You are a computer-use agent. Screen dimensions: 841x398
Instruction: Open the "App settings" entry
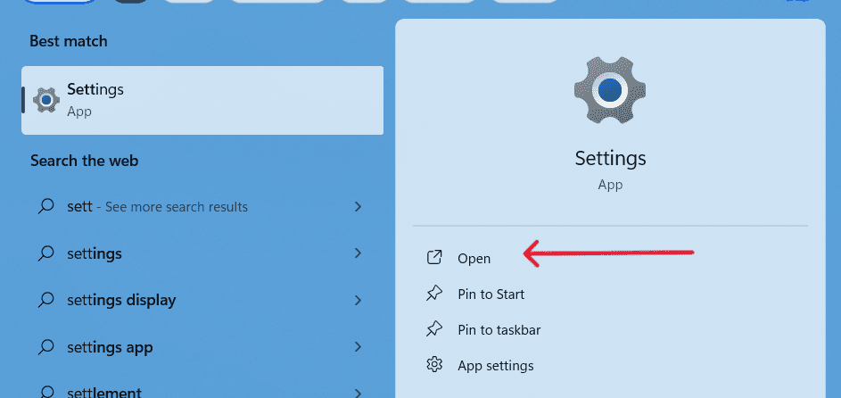pyautogui.click(x=495, y=365)
